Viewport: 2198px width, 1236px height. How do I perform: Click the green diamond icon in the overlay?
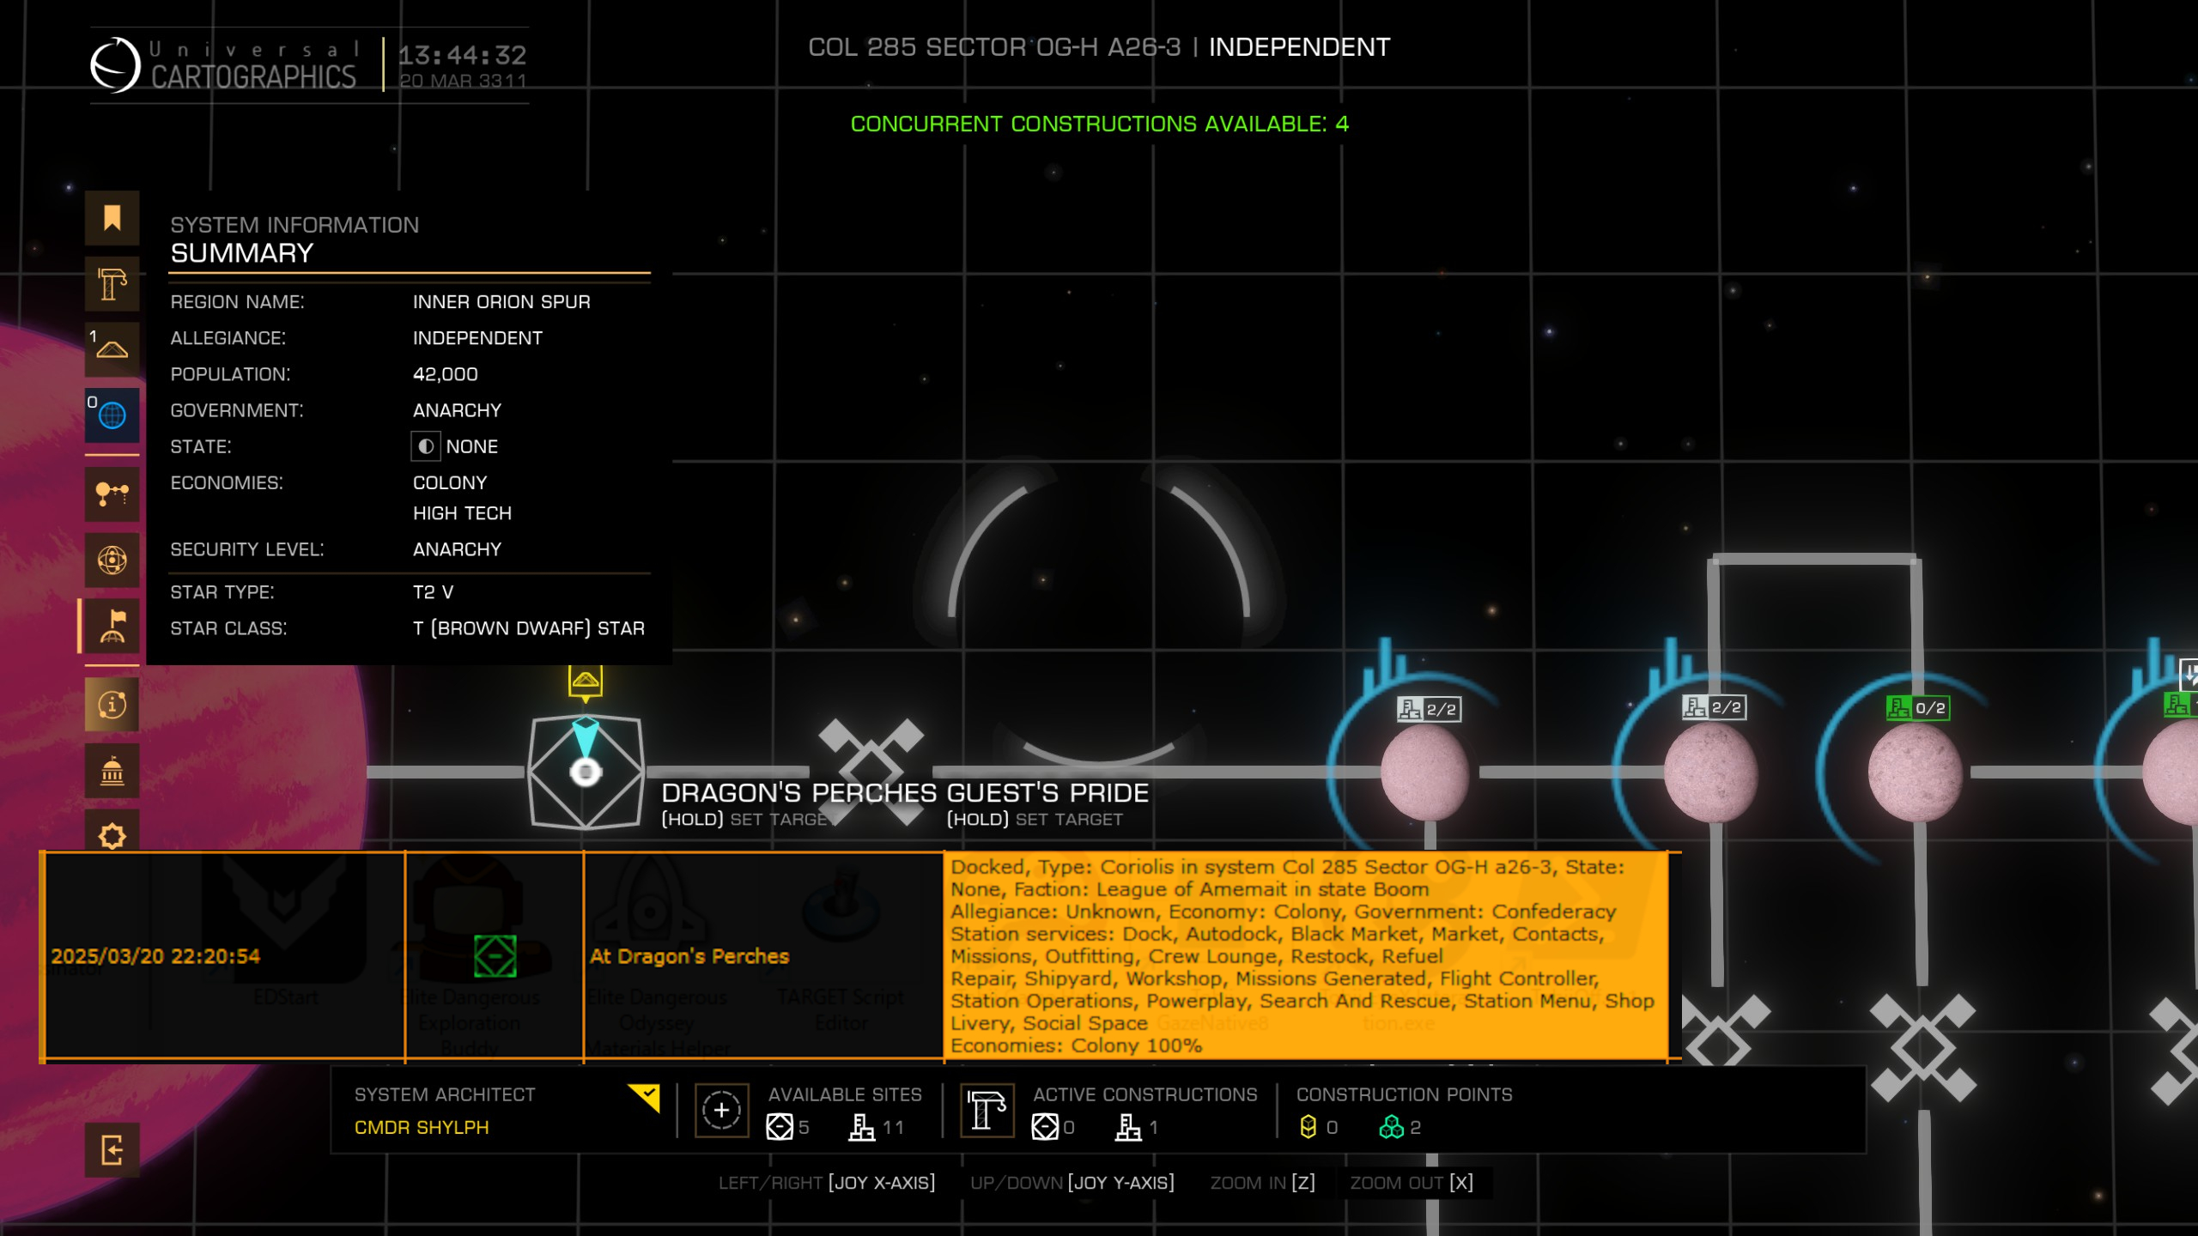point(495,956)
